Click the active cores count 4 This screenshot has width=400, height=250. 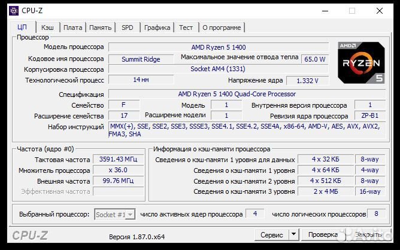click(x=255, y=214)
